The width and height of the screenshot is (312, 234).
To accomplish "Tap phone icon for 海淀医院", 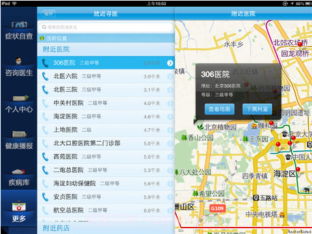I will coord(45,116).
